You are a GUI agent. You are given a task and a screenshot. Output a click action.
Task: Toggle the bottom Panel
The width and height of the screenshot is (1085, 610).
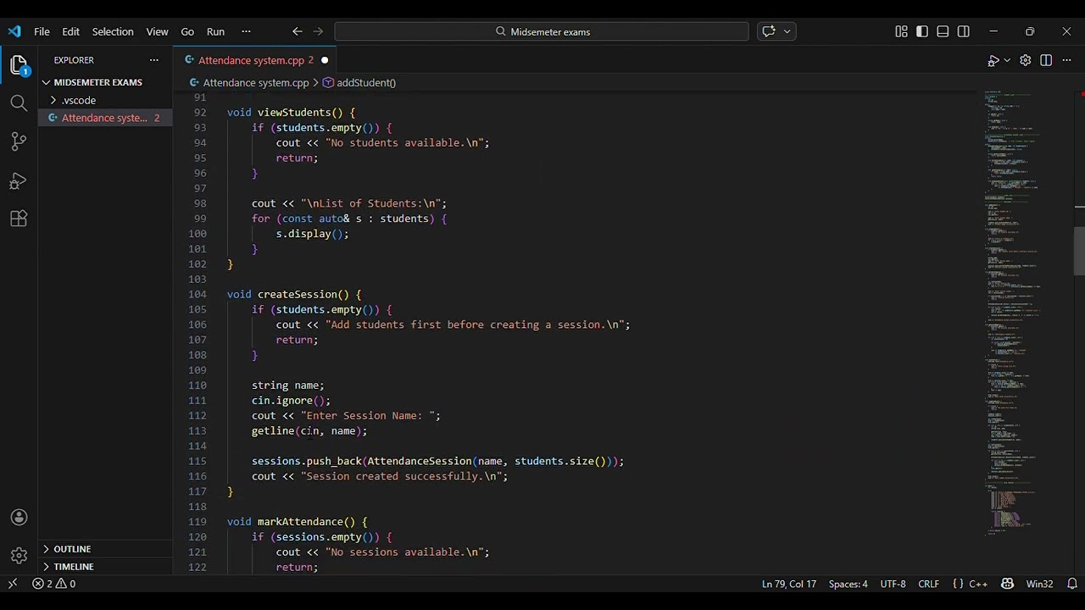click(x=943, y=31)
